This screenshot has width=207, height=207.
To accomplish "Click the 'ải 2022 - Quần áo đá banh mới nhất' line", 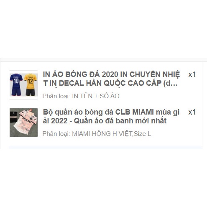I will [105, 121].
